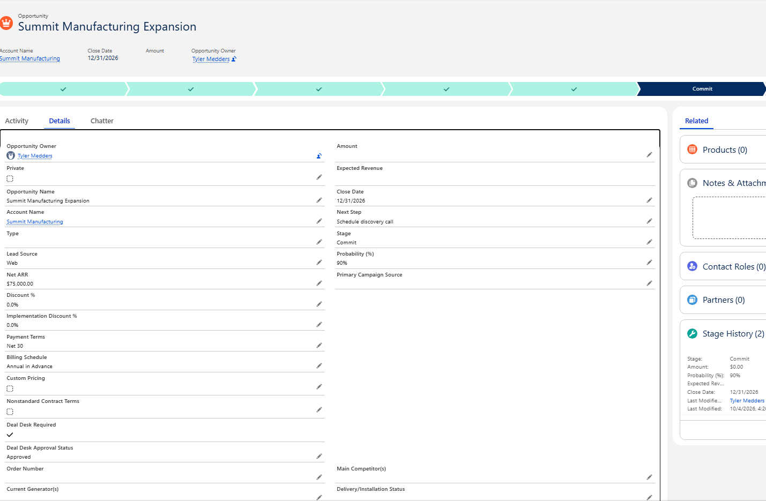Click change owner icon in Opportunity Owner field
The image size is (766, 501).
pos(319,156)
